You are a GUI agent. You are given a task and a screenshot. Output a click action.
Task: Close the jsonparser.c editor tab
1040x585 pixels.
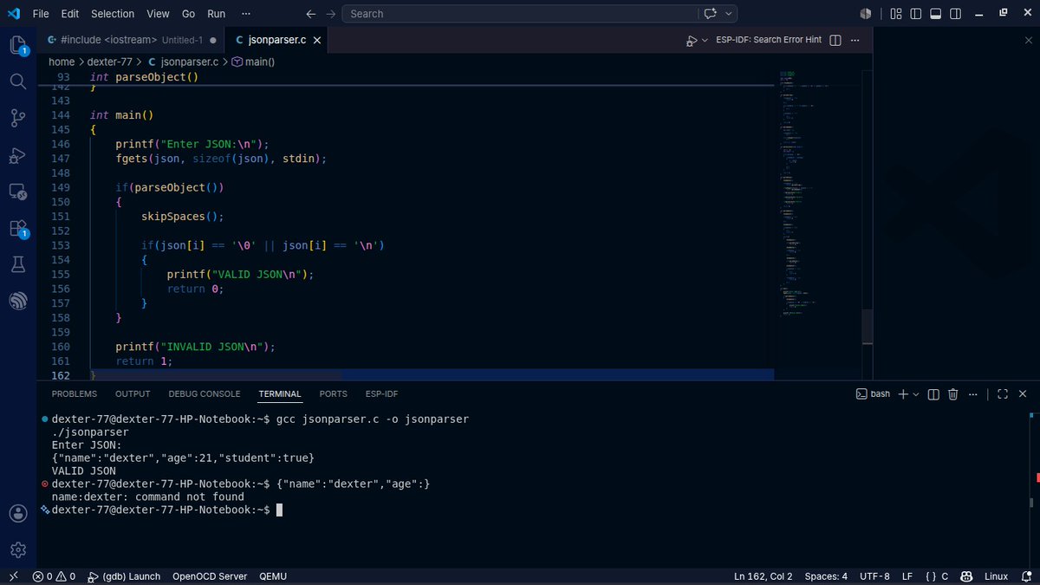[317, 40]
